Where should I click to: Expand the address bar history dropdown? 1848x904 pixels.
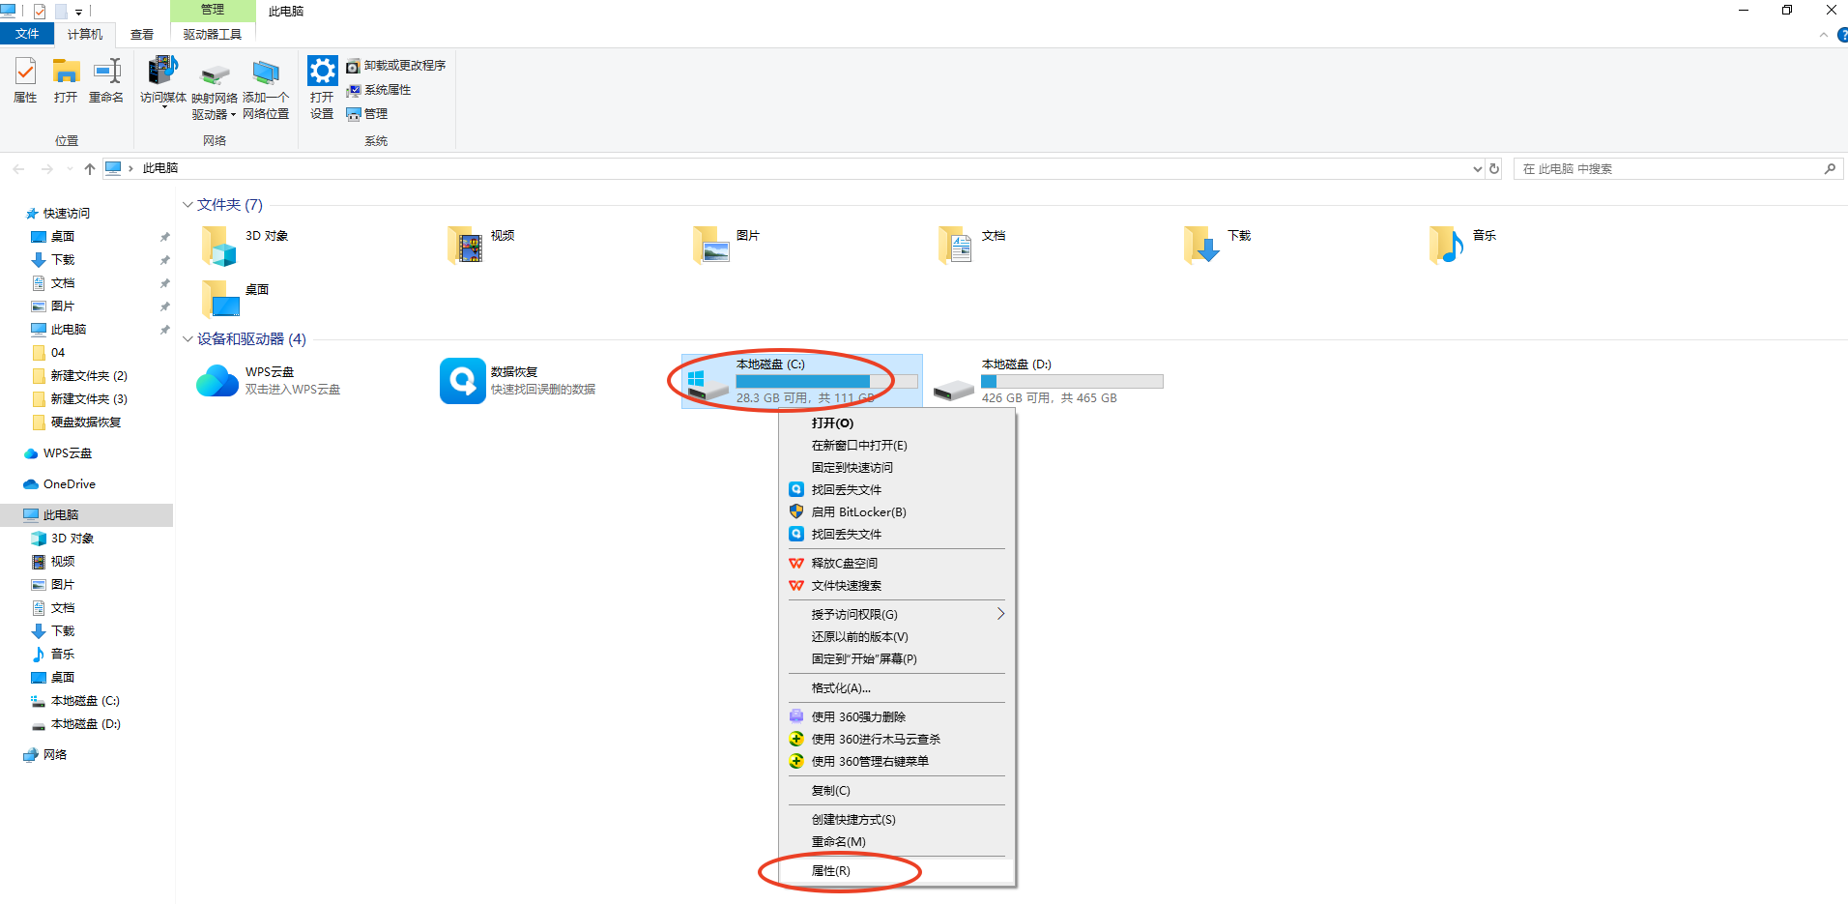point(1477,169)
